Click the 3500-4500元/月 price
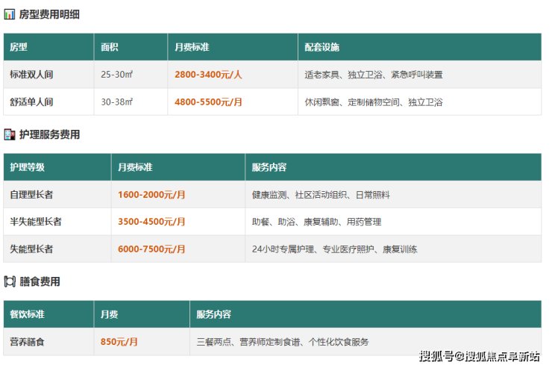This screenshot has width=552, height=368. pyautogui.click(x=151, y=222)
